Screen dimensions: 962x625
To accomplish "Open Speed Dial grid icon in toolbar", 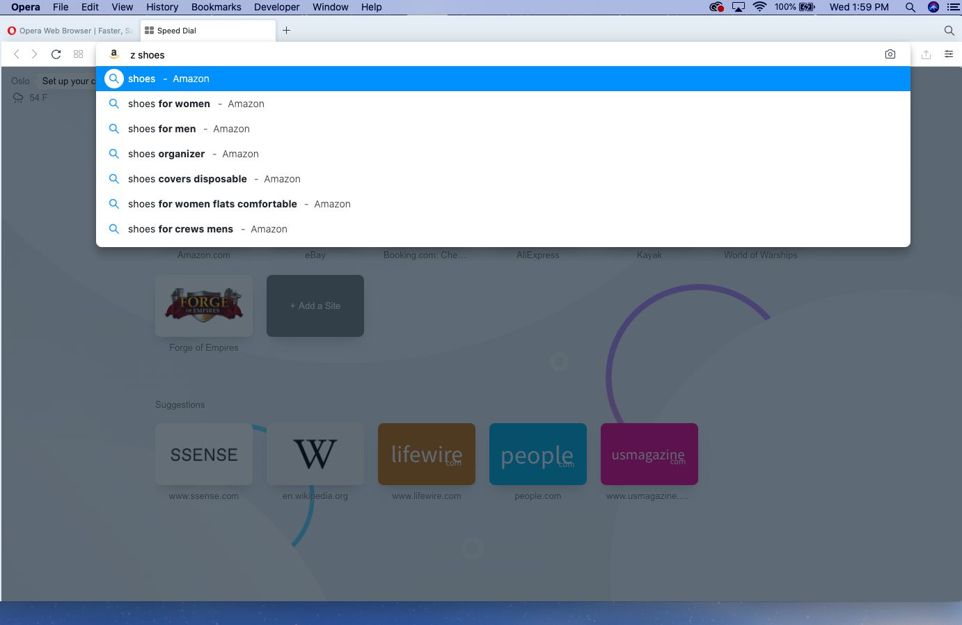I will [79, 54].
